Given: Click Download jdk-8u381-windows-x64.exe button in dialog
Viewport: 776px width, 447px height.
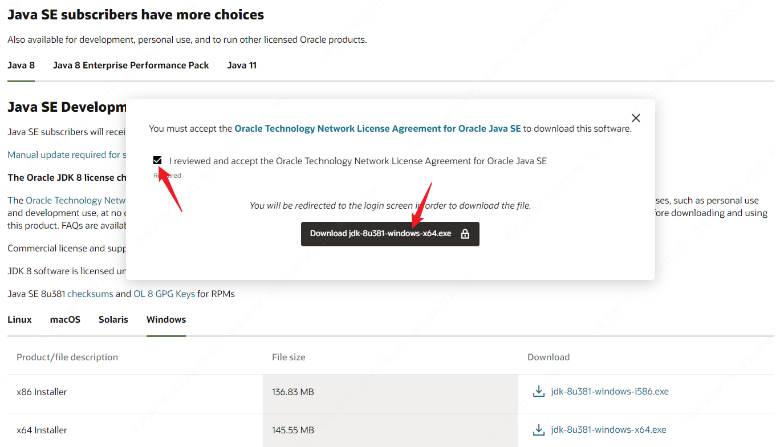Looking at the screenshot, I should click(x=390, y=234).
